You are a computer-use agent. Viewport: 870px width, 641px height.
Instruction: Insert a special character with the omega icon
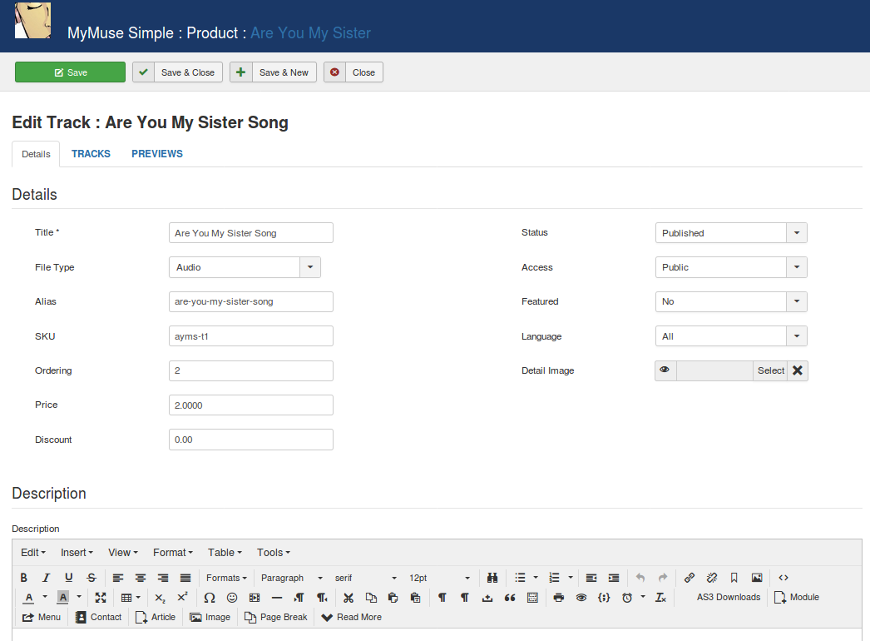pos(210,598)
